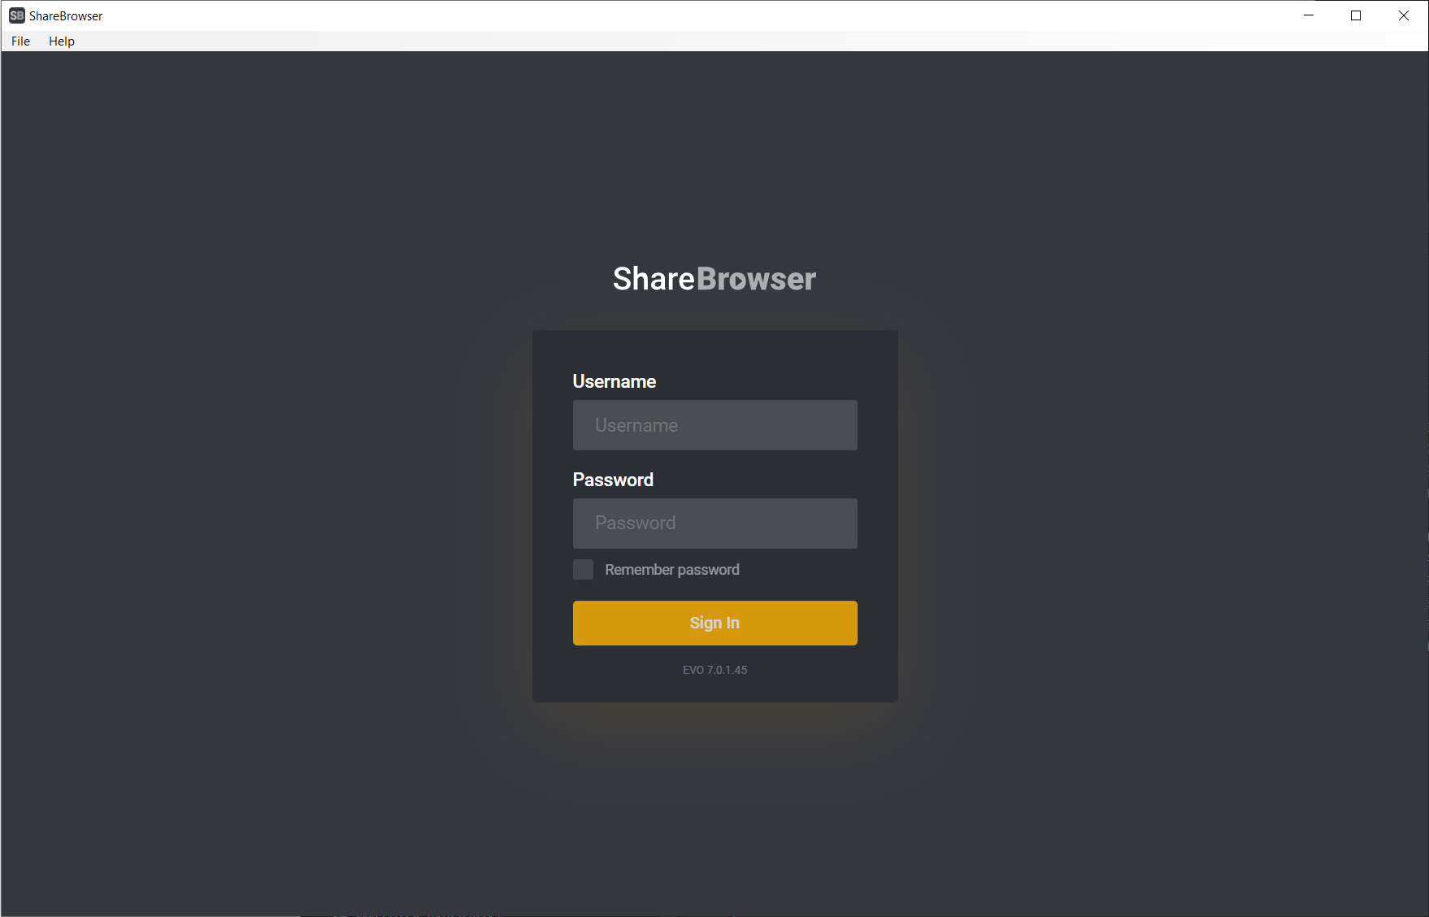This screenshot has height=917, width=1429.
Task: Click the Username input field
Action: pos(714,425)
